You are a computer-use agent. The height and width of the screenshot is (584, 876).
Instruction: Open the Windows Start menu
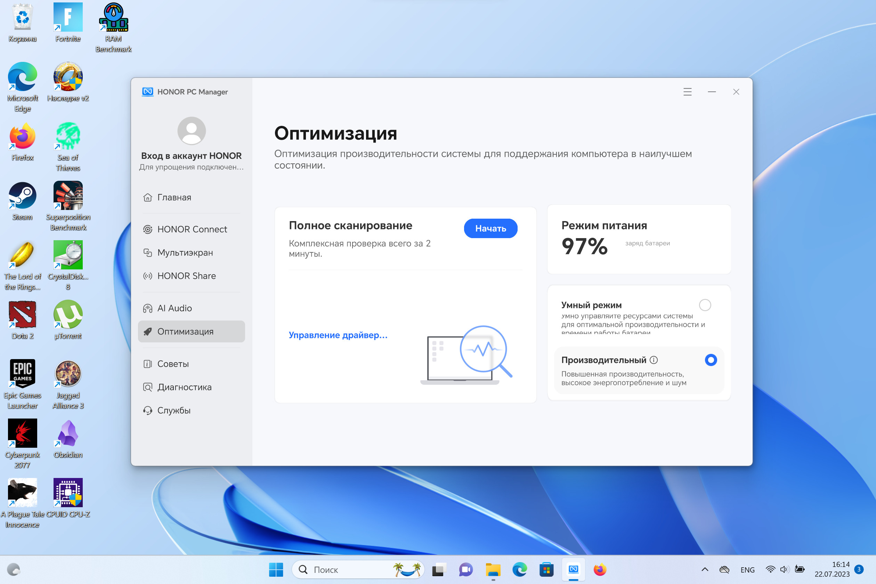coord(276,569)
